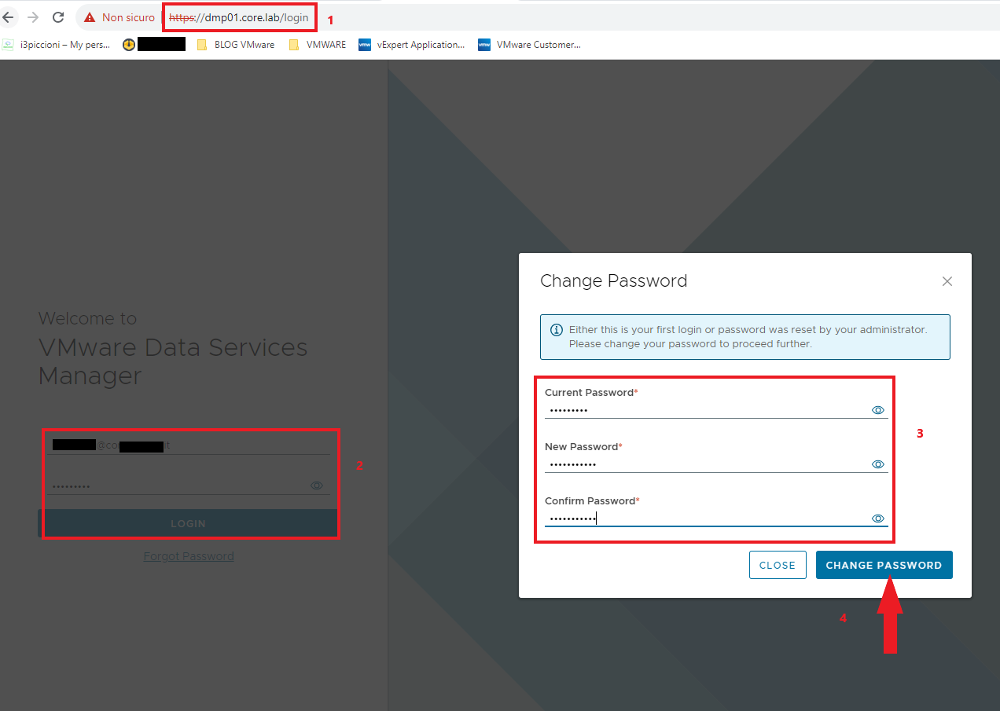Open the i3piccioni bookmark

click(57, 45)
